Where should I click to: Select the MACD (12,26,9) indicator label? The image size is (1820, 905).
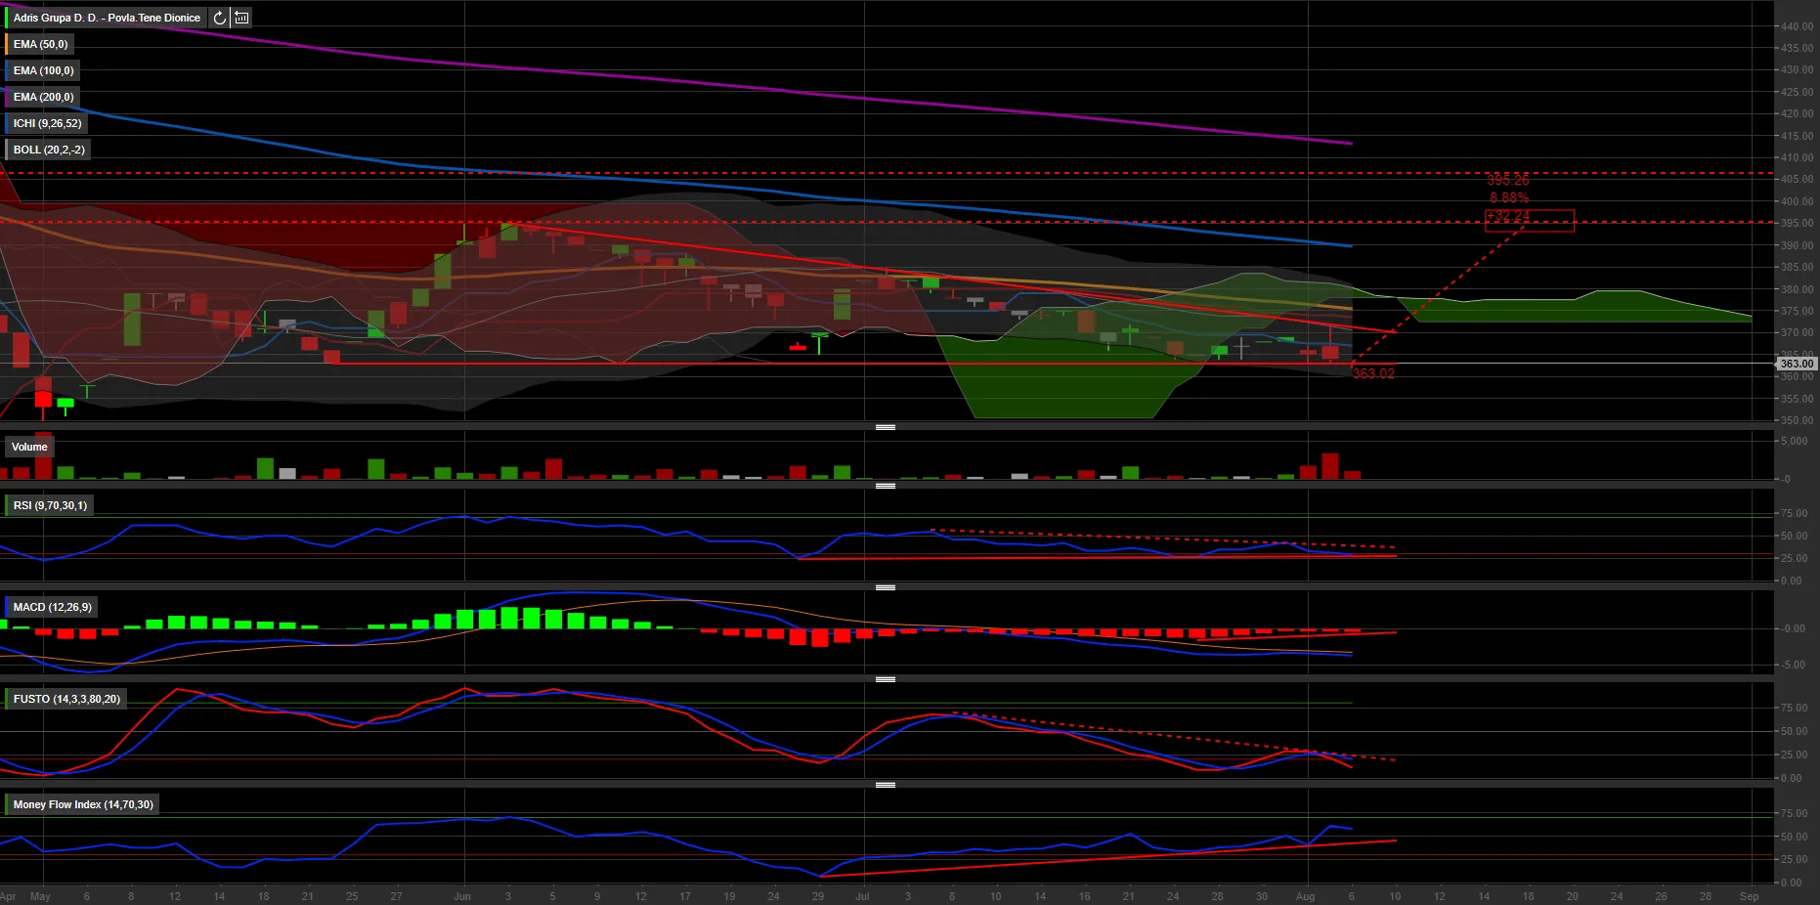click(52, 607)
